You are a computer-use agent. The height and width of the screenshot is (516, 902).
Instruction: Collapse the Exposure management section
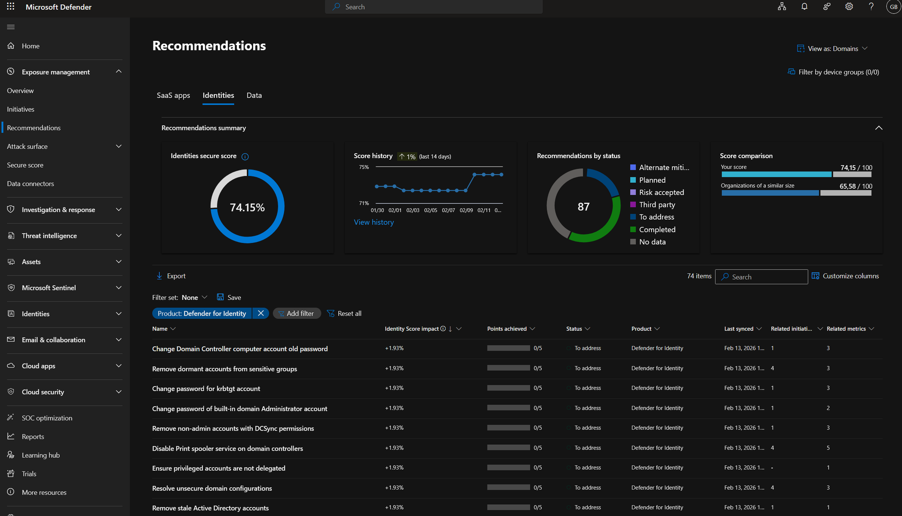118,71
